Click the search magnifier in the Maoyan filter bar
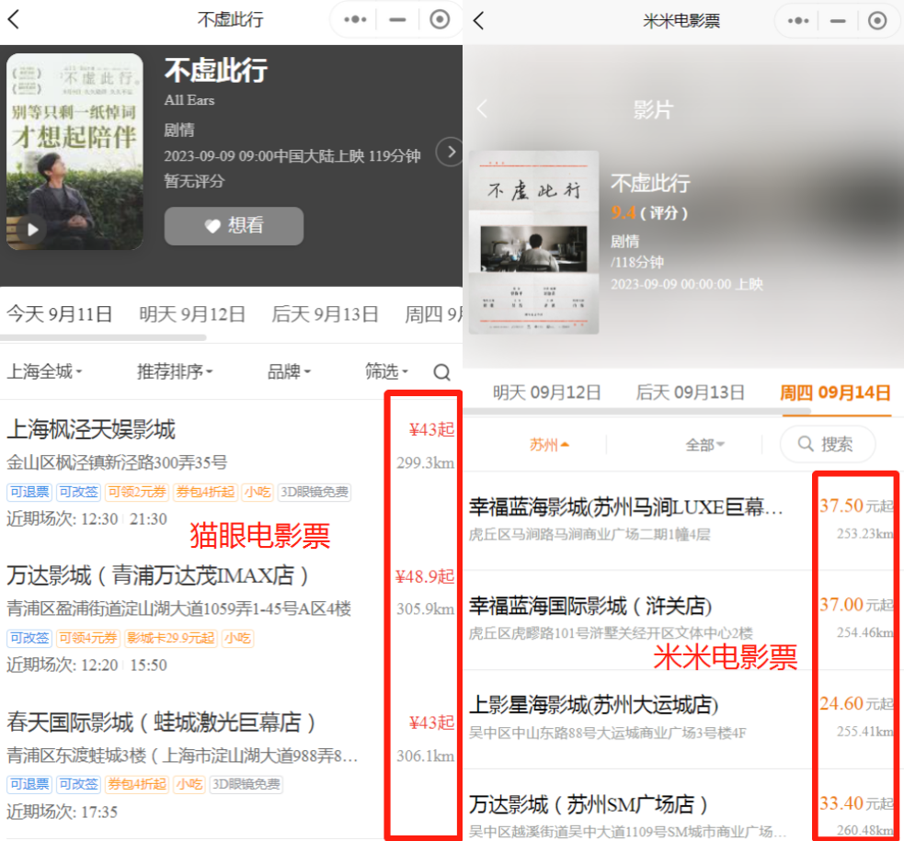 (x=441, y=372)
